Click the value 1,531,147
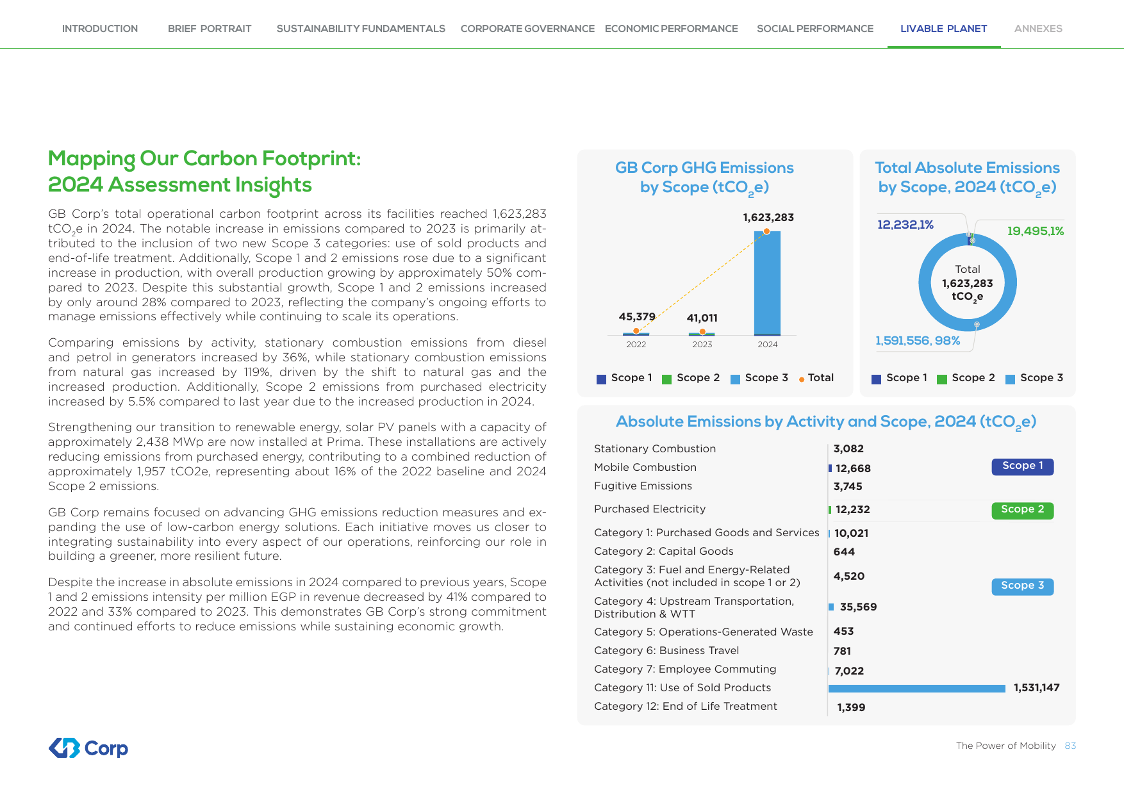The height and width of the screenshot is (795, 1124). click(1037, 688)
